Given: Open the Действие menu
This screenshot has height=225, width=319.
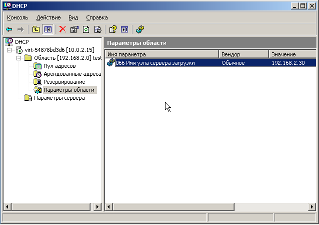Looking at the screenshot, I should 48,17.
